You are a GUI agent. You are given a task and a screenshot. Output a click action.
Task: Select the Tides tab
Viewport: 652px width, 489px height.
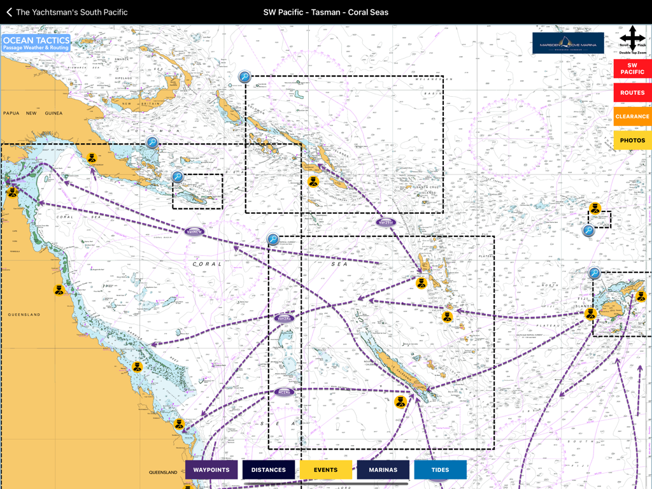click(x=441, y=470)
